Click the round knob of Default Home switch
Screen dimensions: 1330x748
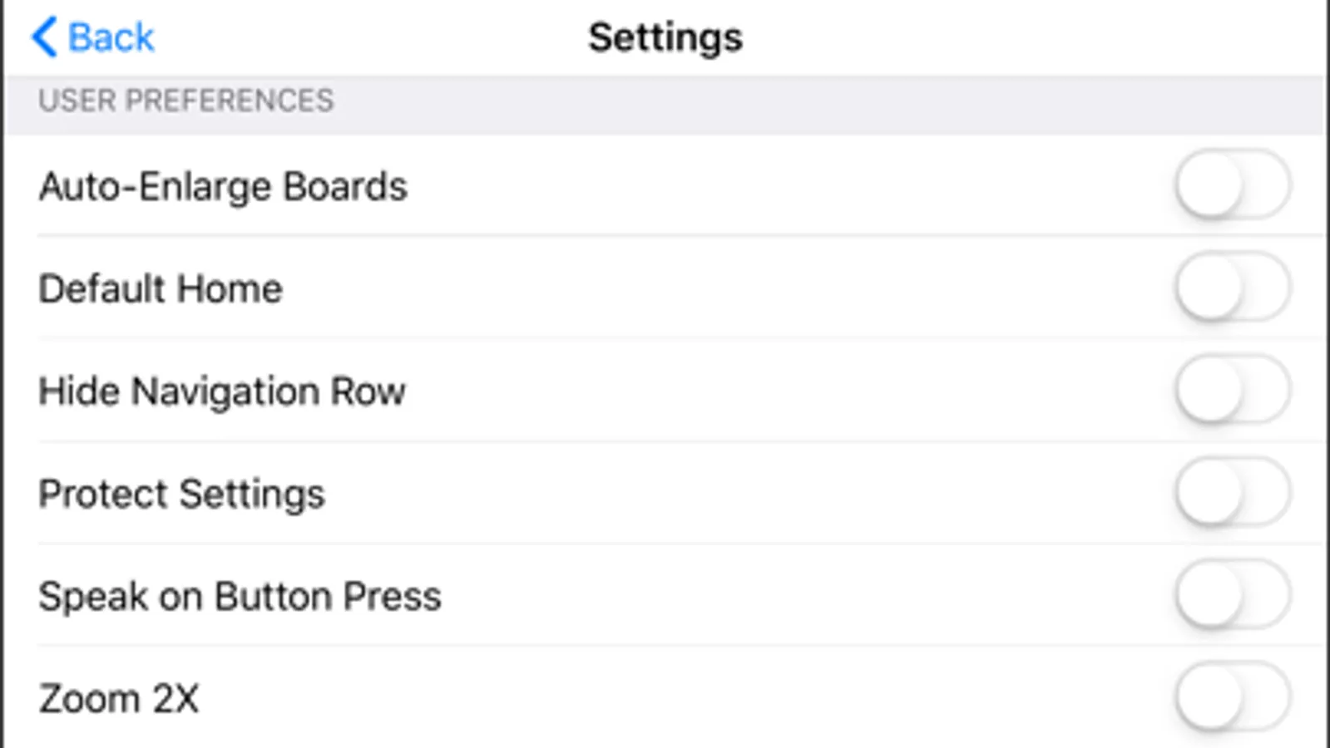[x=1210, y=288]
